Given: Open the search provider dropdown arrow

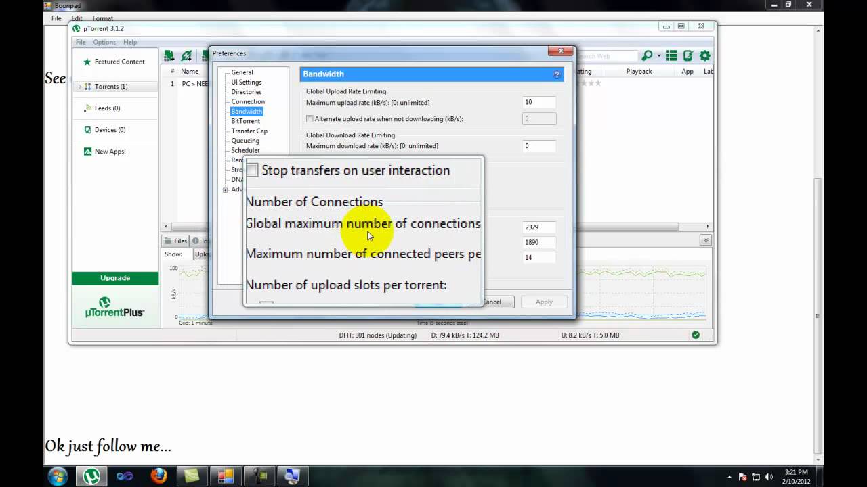Looking at the screenshot, I should point(658,56).
